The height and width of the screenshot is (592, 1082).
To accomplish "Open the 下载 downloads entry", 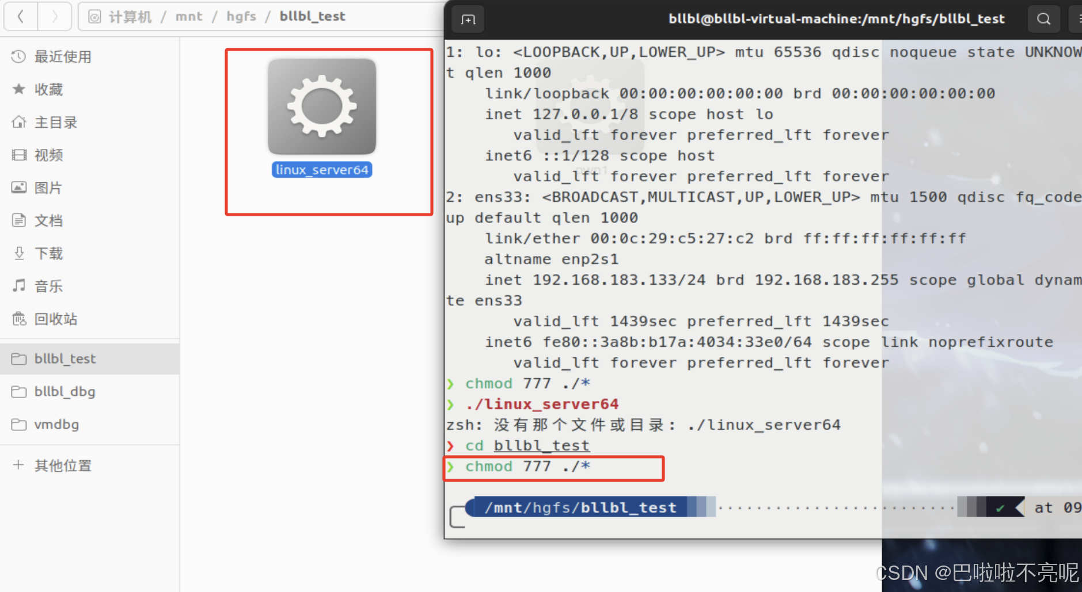I will click(48, 253).
